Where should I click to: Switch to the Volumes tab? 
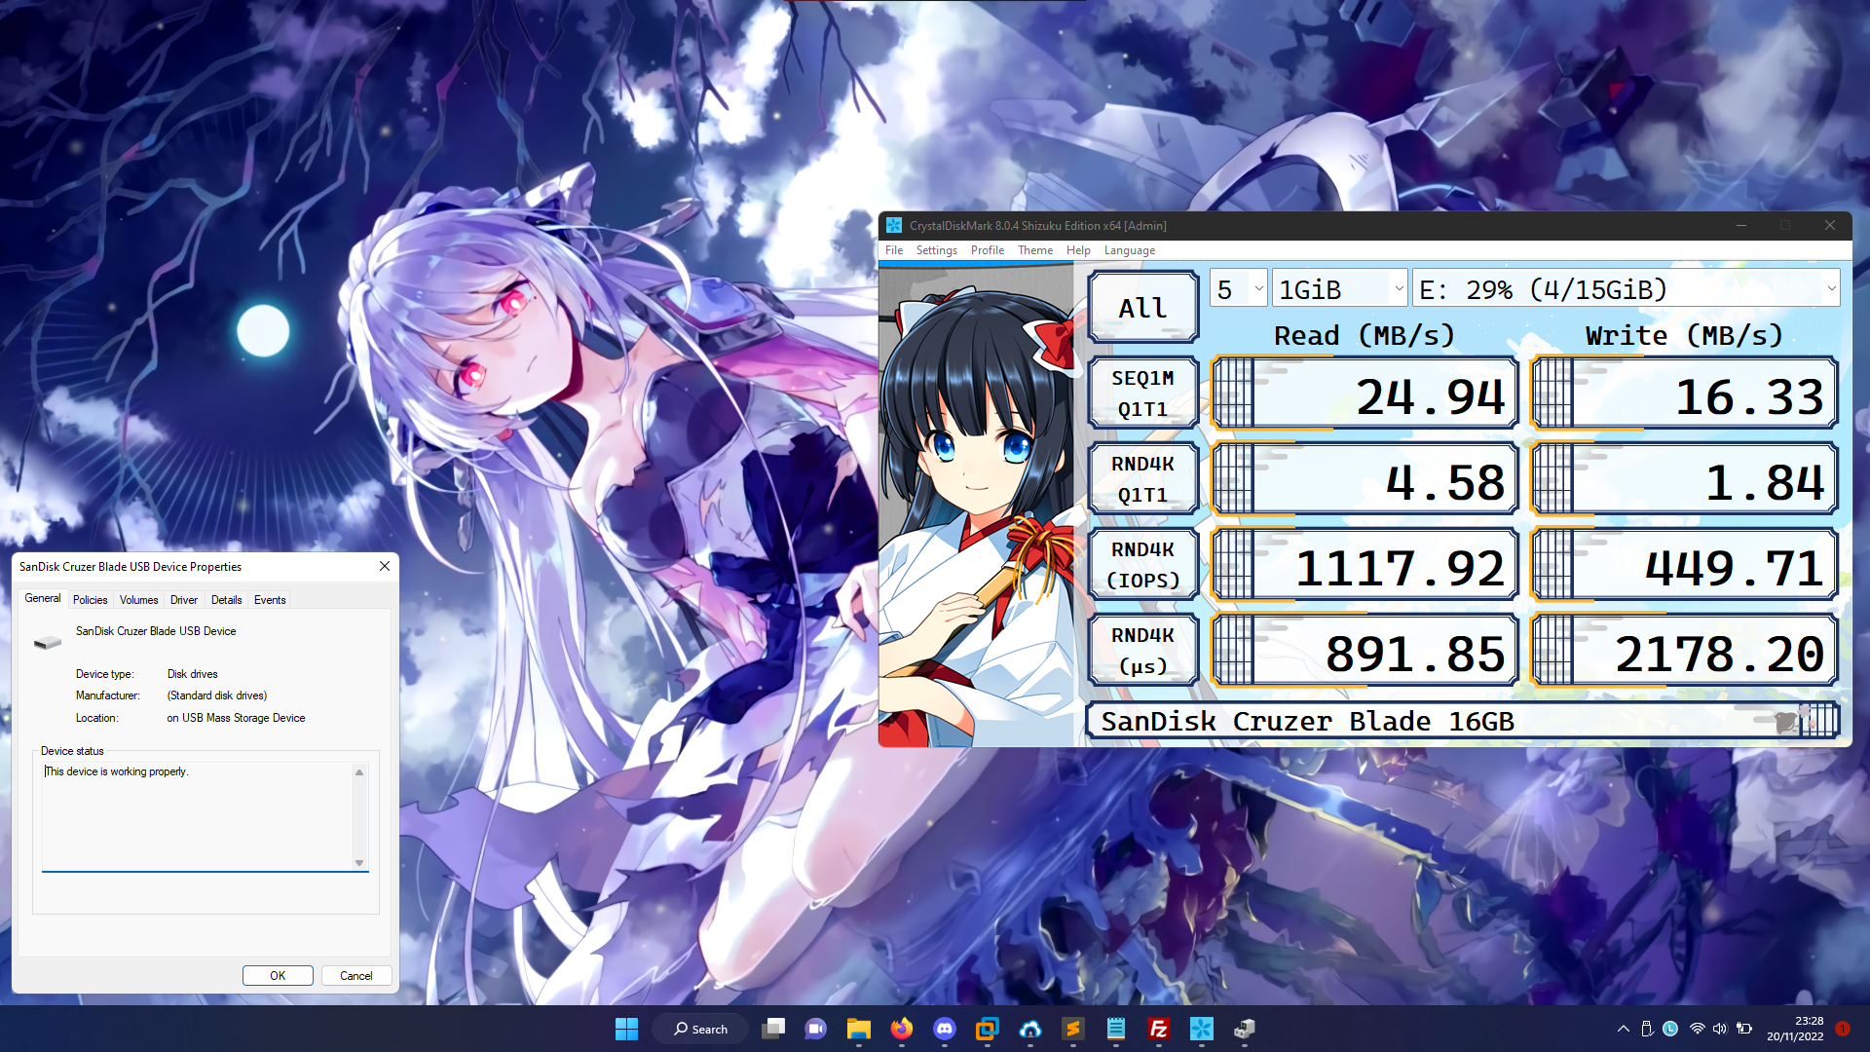tap(139, 600)
